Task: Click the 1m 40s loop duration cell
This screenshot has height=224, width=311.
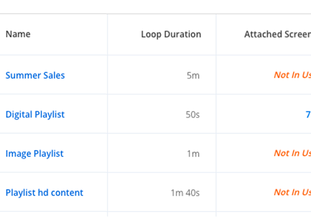Action: (185, 193)
